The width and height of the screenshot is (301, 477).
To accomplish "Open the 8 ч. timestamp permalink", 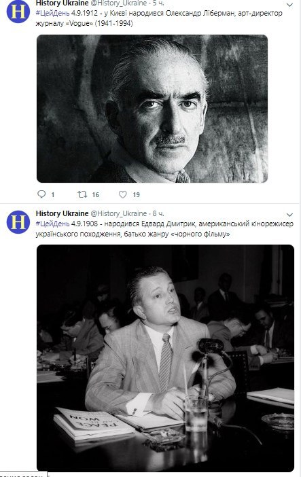I will (158, 213).
